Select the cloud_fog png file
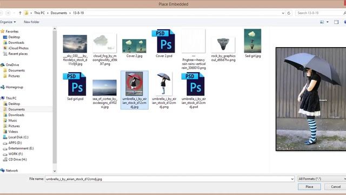 (x=105, y=49)
